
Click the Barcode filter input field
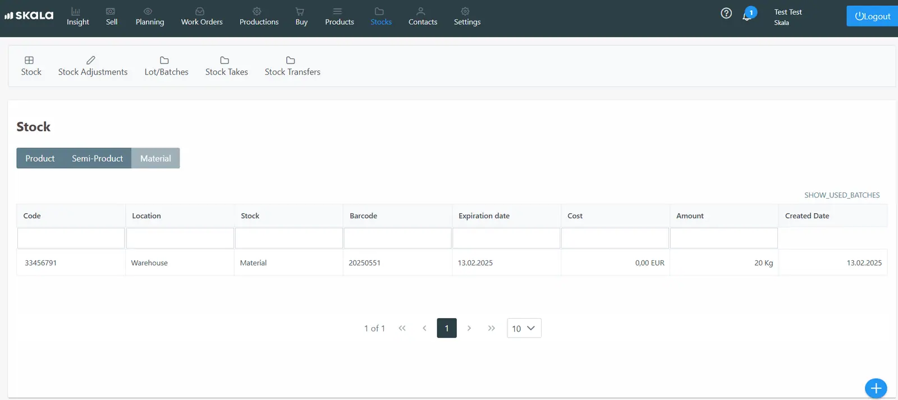tap(397, 238)
